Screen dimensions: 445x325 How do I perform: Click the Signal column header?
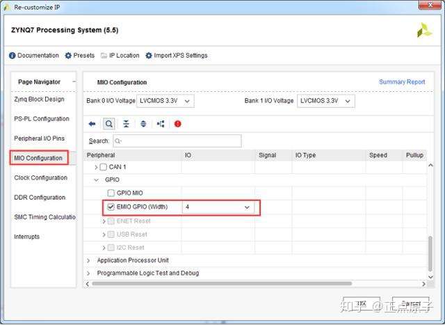[273, 155]
